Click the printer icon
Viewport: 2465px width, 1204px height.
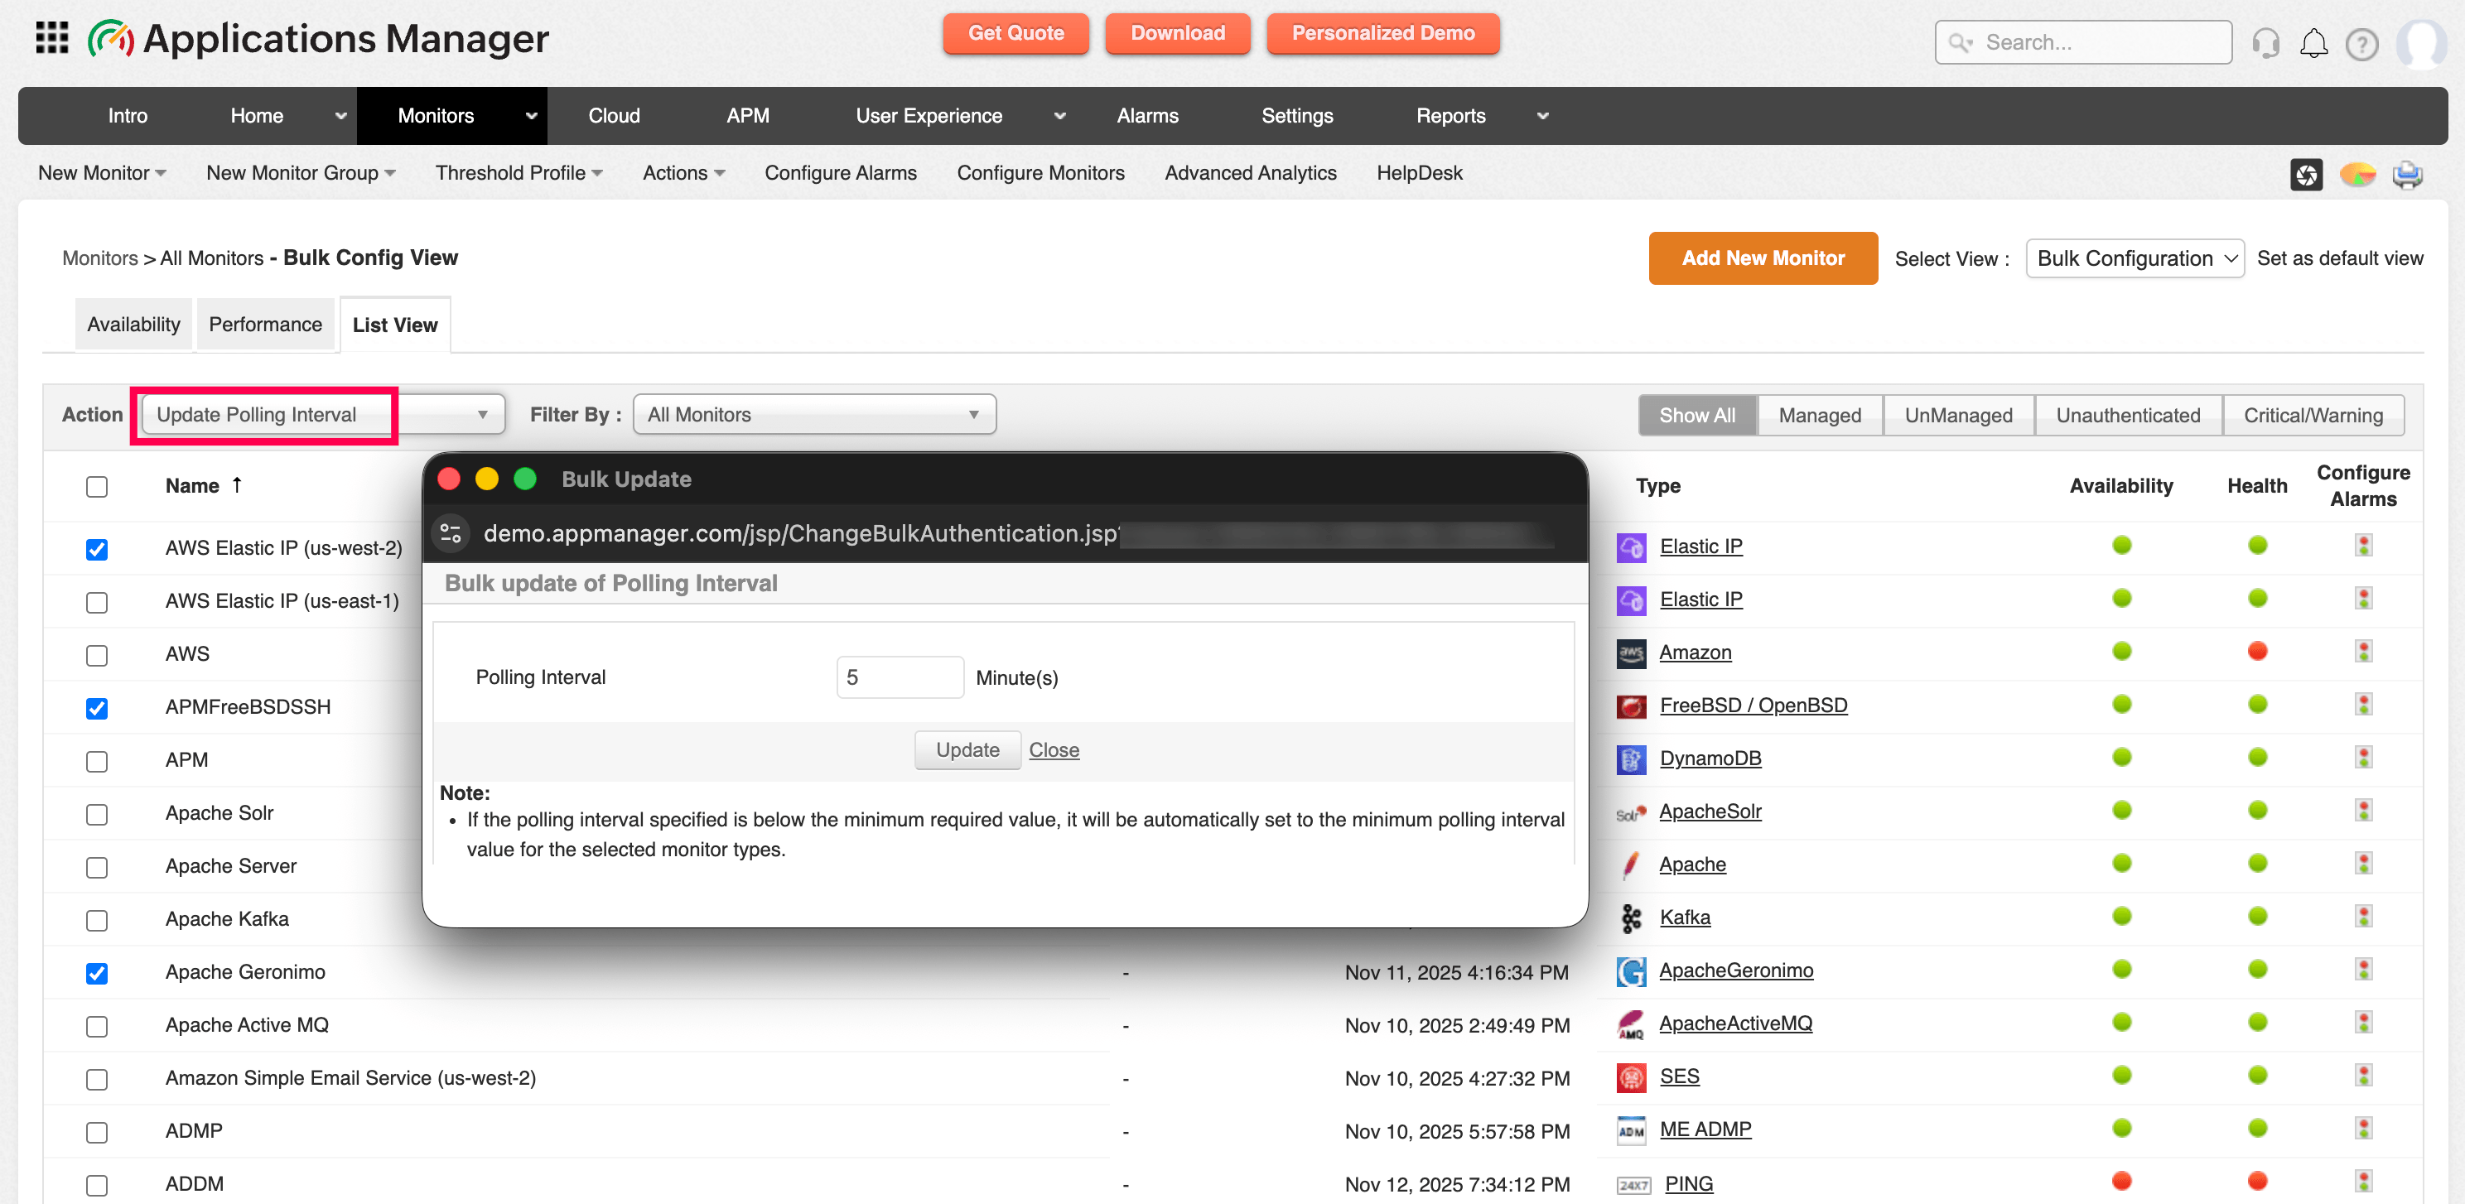[2407, 174]
